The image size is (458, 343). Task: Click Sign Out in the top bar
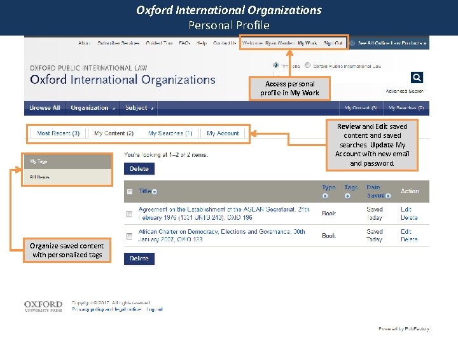point(333,43)
